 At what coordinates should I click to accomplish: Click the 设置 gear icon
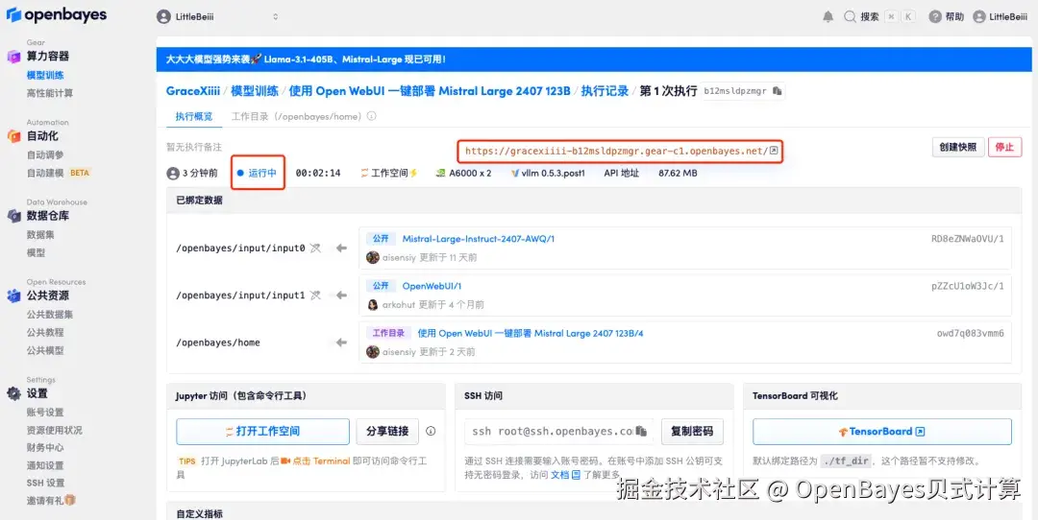[x=13, y=393]
